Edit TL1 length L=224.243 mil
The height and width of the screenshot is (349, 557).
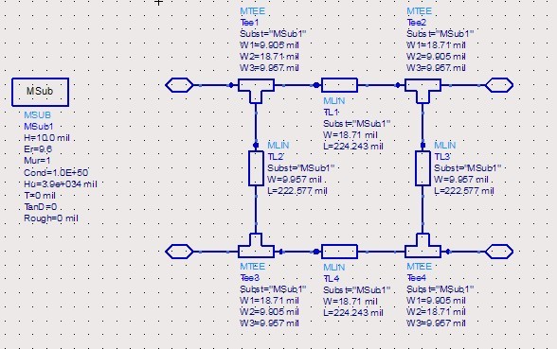(353, 146)
